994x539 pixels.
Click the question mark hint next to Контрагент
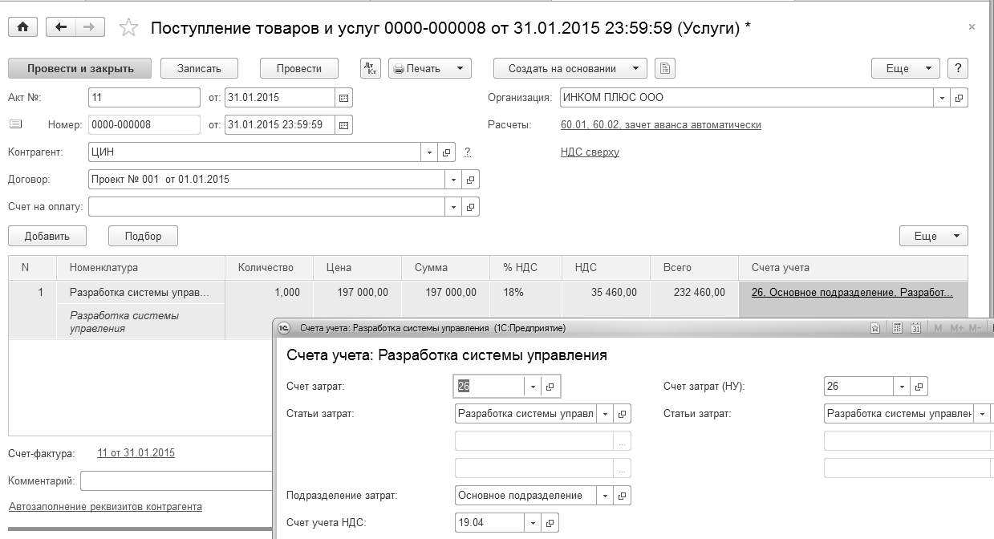[x=467, y=152]
